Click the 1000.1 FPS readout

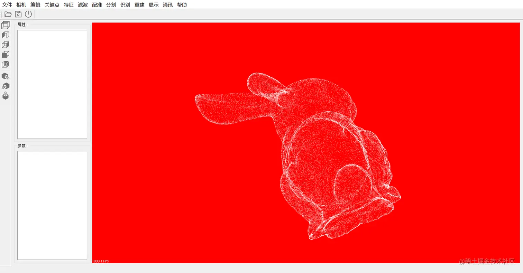[100, 261]
